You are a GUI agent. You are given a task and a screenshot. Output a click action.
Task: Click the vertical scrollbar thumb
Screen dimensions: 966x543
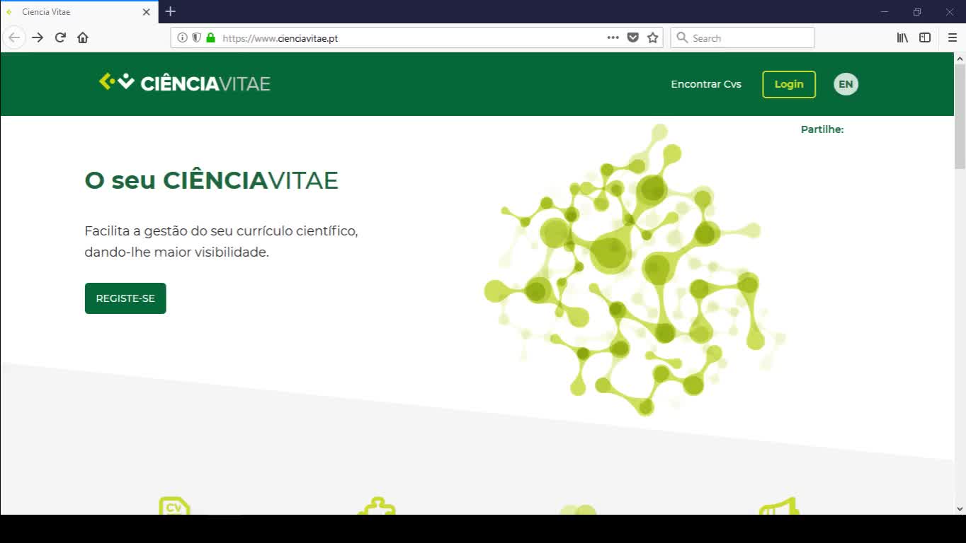pos(960,117)
